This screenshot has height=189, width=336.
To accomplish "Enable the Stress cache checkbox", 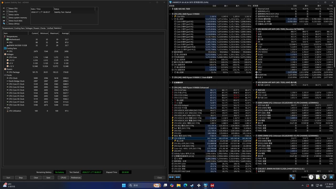I will (x=8, y=15).
